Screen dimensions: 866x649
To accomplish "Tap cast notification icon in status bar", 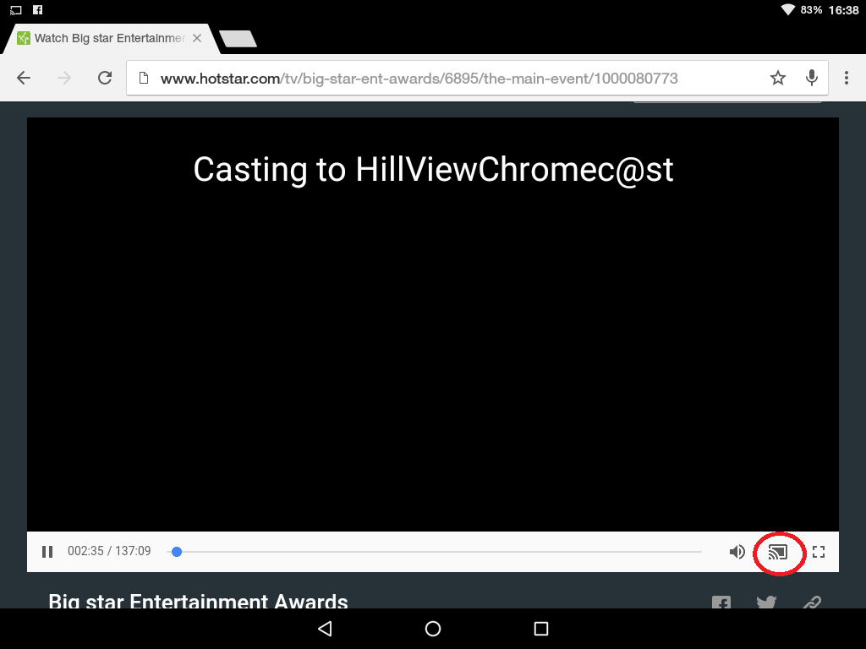I will [16, 10].
